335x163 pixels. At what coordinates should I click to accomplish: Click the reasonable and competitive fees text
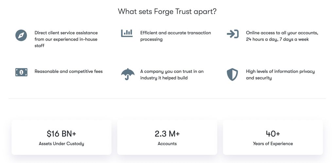pyautogui.click(x=69, y=71)
